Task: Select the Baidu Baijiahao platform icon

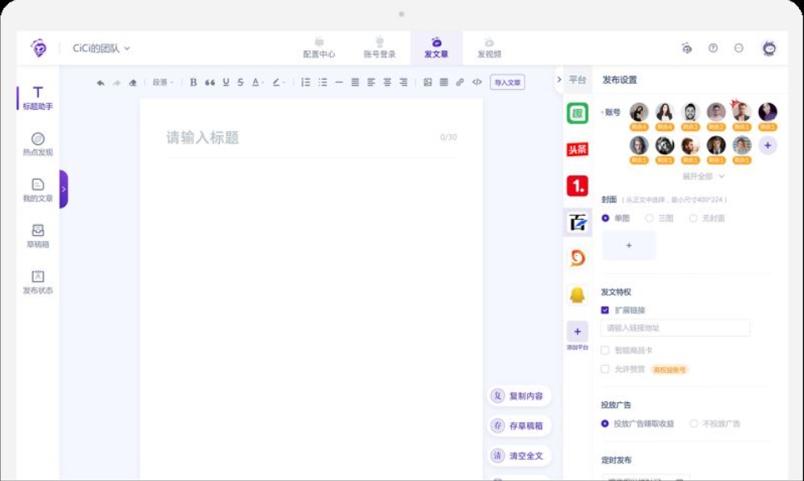Action: coord(577,222)
